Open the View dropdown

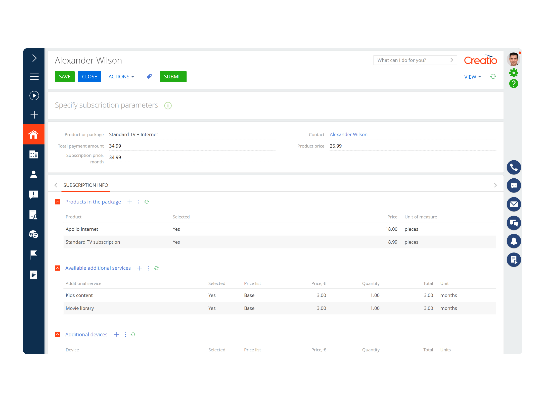(472, 77)
